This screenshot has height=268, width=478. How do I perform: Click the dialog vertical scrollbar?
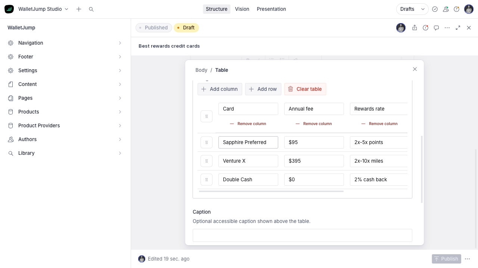click(422, 169)
